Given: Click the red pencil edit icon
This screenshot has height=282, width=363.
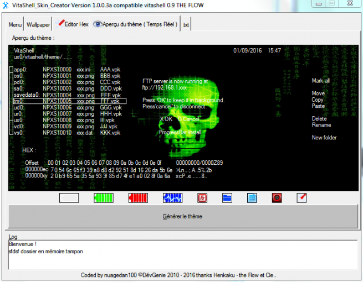Looking at the screenshot, I should pos(301,197).
